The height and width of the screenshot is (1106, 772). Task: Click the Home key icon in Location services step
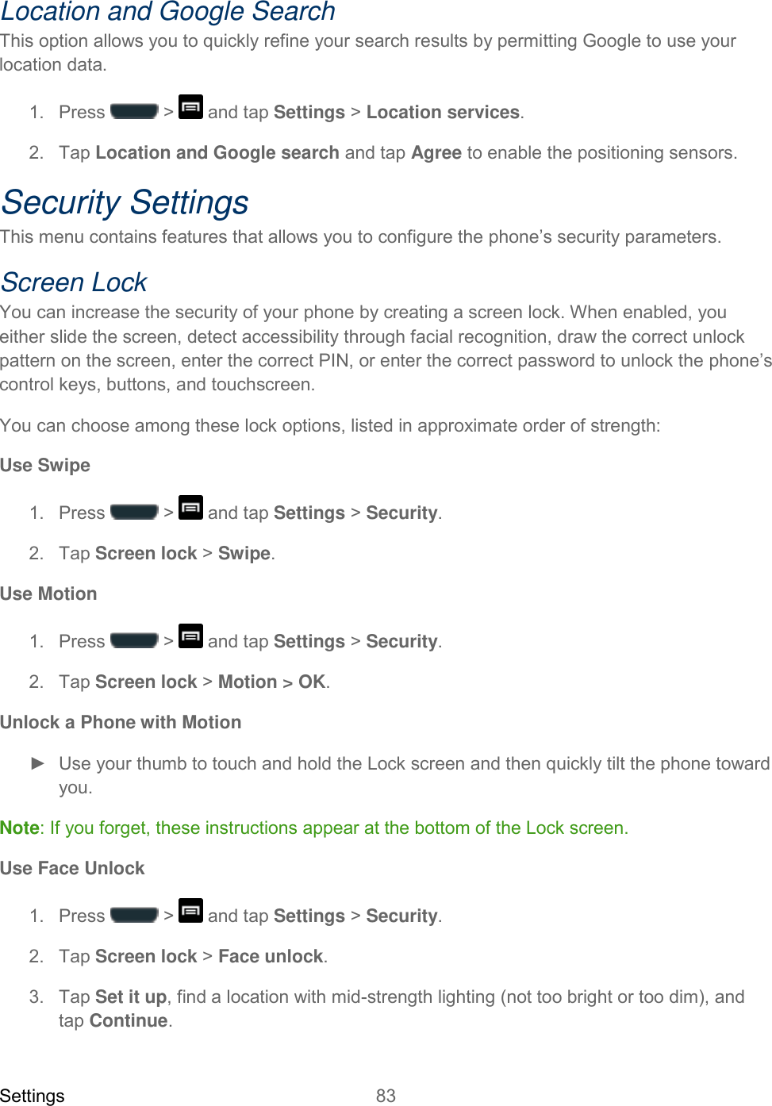(x=134, y=111)
